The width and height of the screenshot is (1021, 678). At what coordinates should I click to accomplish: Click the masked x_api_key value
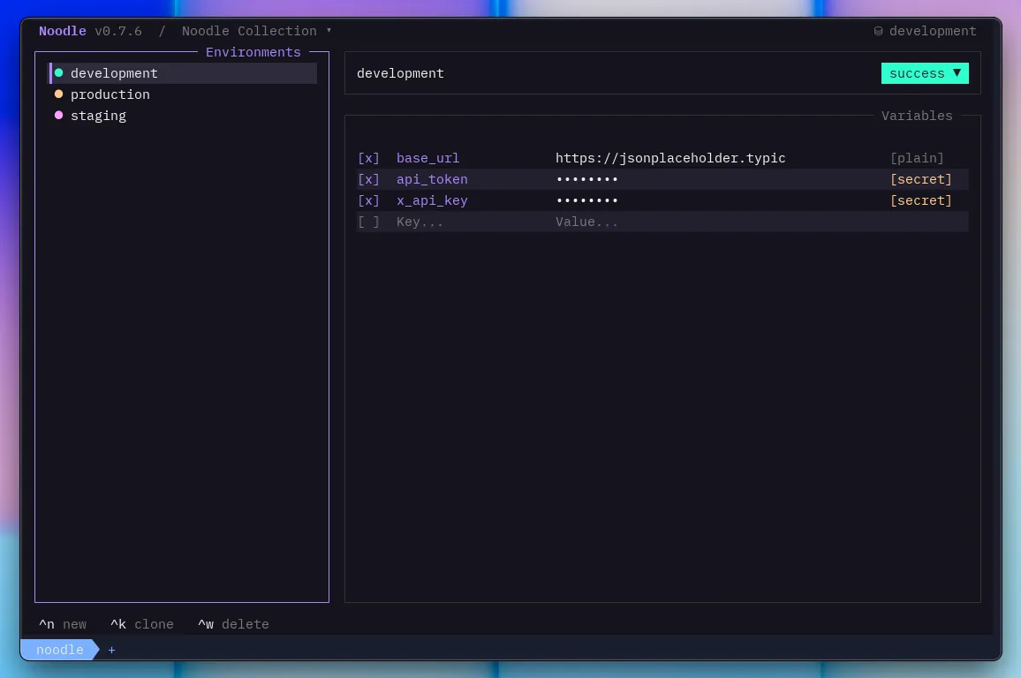[x=586, y=200]
